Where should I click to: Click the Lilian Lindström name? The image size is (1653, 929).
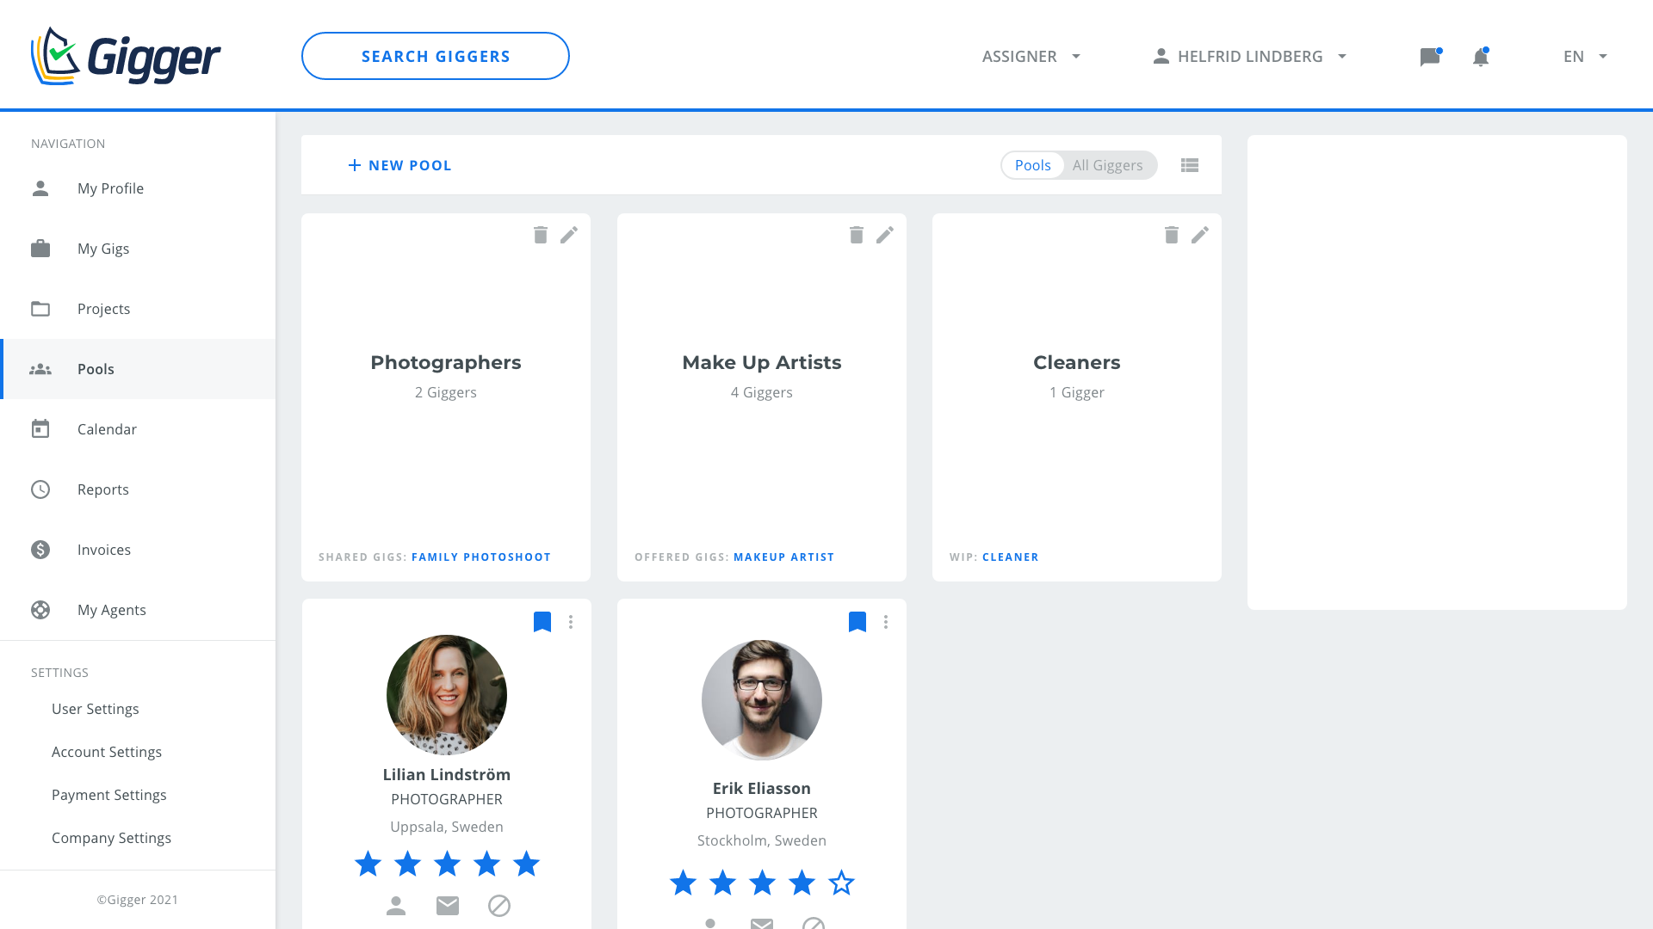(447, 775)
